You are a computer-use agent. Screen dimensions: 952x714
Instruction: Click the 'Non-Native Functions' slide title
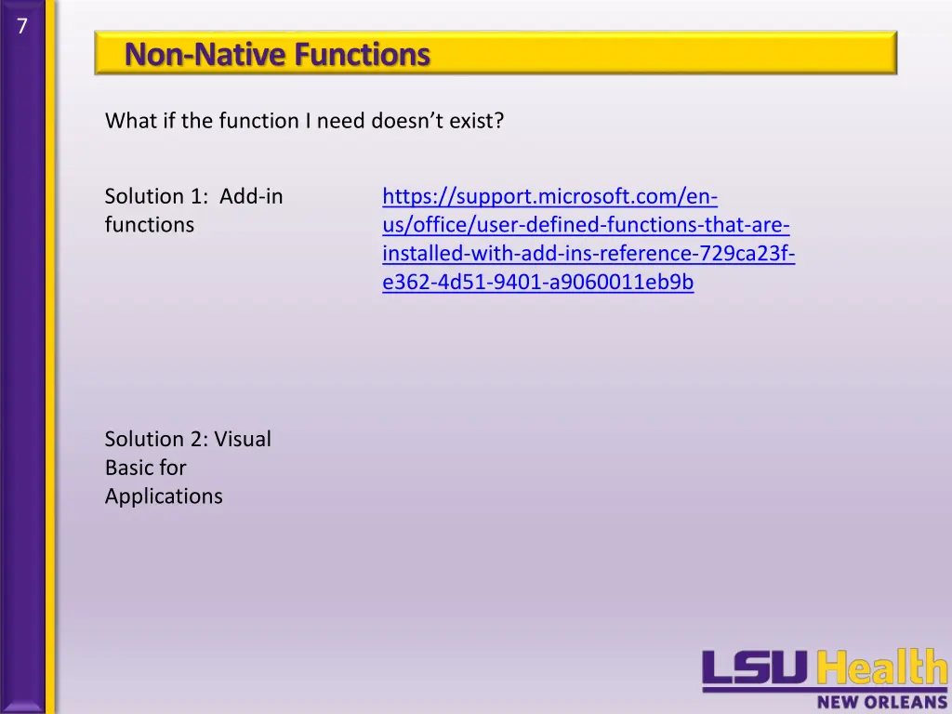277,54
